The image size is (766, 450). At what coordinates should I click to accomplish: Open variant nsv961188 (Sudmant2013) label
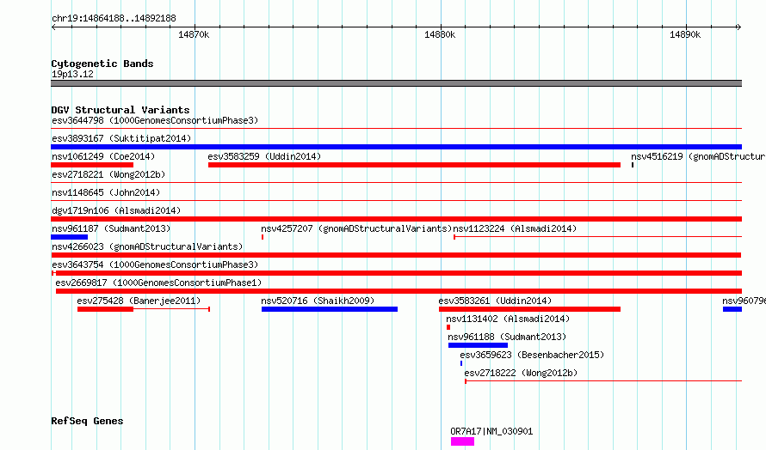pos(507,337)
